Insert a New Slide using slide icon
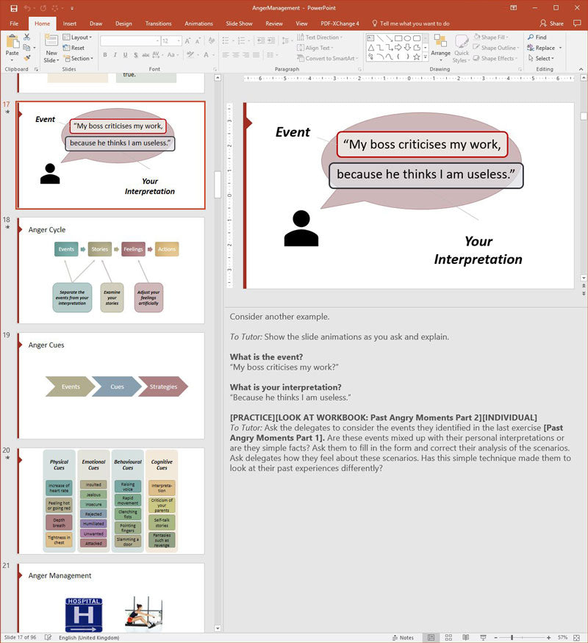This screenshot has width=588, height=643. point(51,41)
